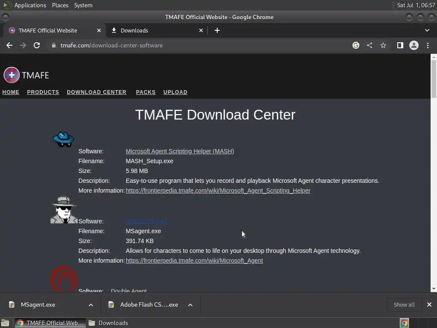Reload the TMAFE page
Viewport: 437px width, 328px height.
37,45
